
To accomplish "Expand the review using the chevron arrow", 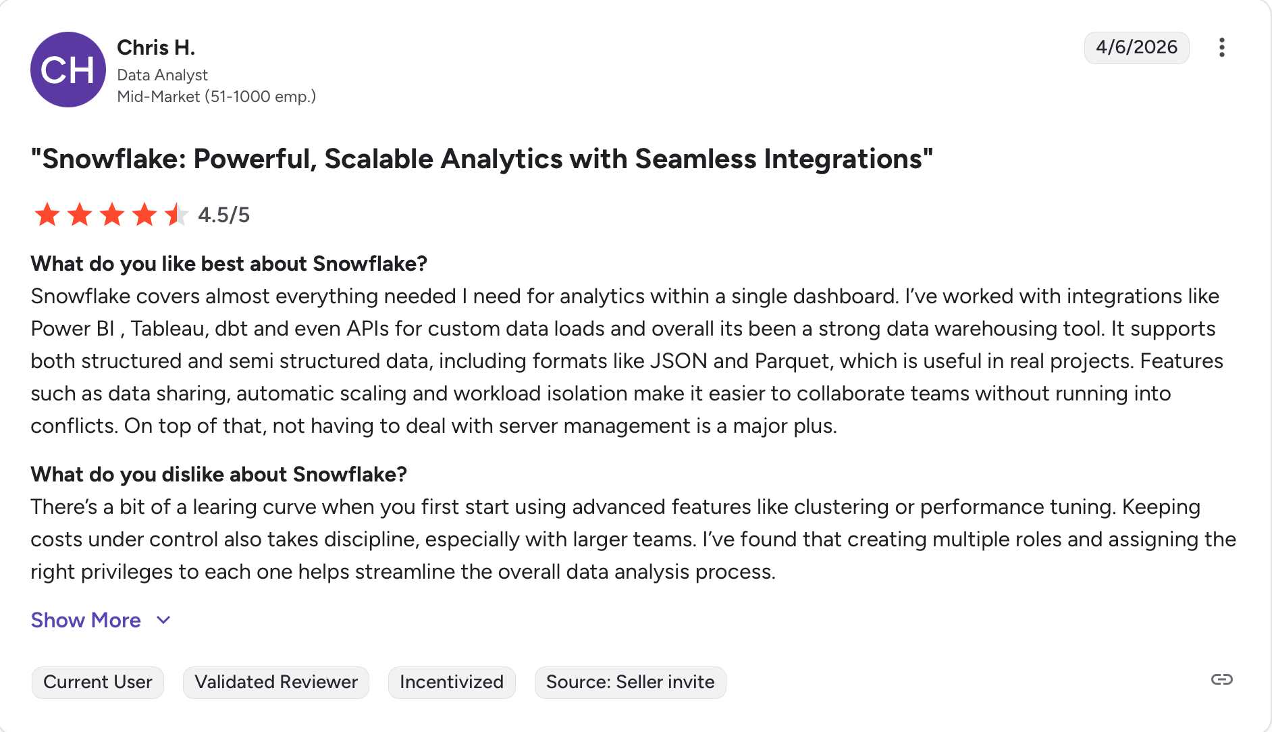I will 163,620.
